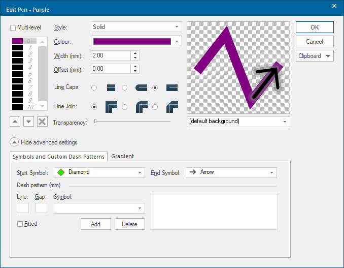Tick the Fitted checkbox
Image resolution: width=344 pixels, height=268 pixels.
tap(20, 224)
